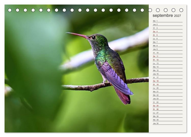This screenshot has width=191, height=137.
Task: Click the hummingbird photo
Action: point(77,68)
